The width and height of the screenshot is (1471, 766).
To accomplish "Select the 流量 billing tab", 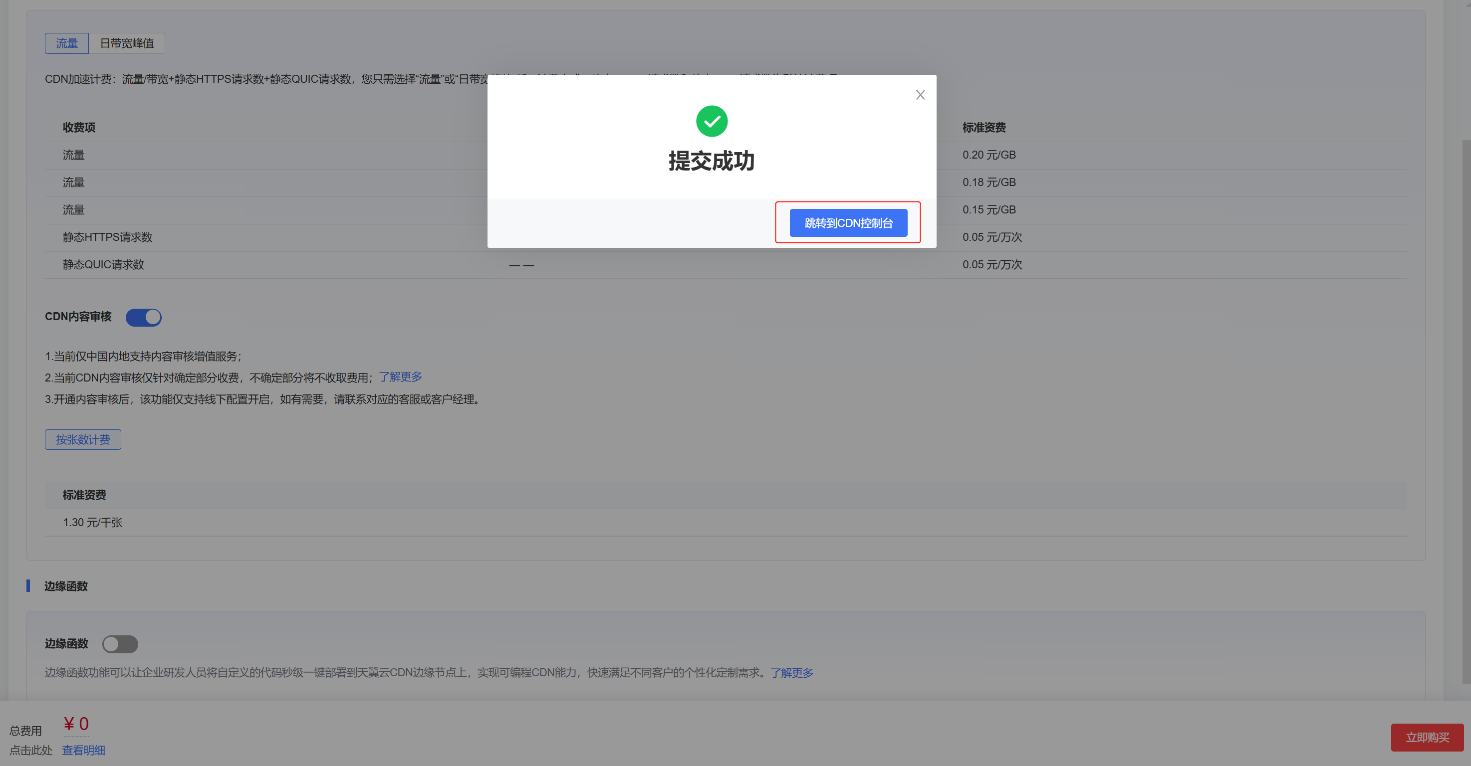I will point(67,43).
